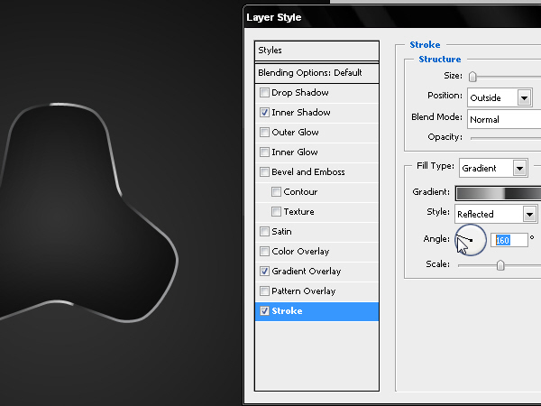541x406 pixels.
Task: Uncheck the Inner Shadow checkbox
Action: 264,113
